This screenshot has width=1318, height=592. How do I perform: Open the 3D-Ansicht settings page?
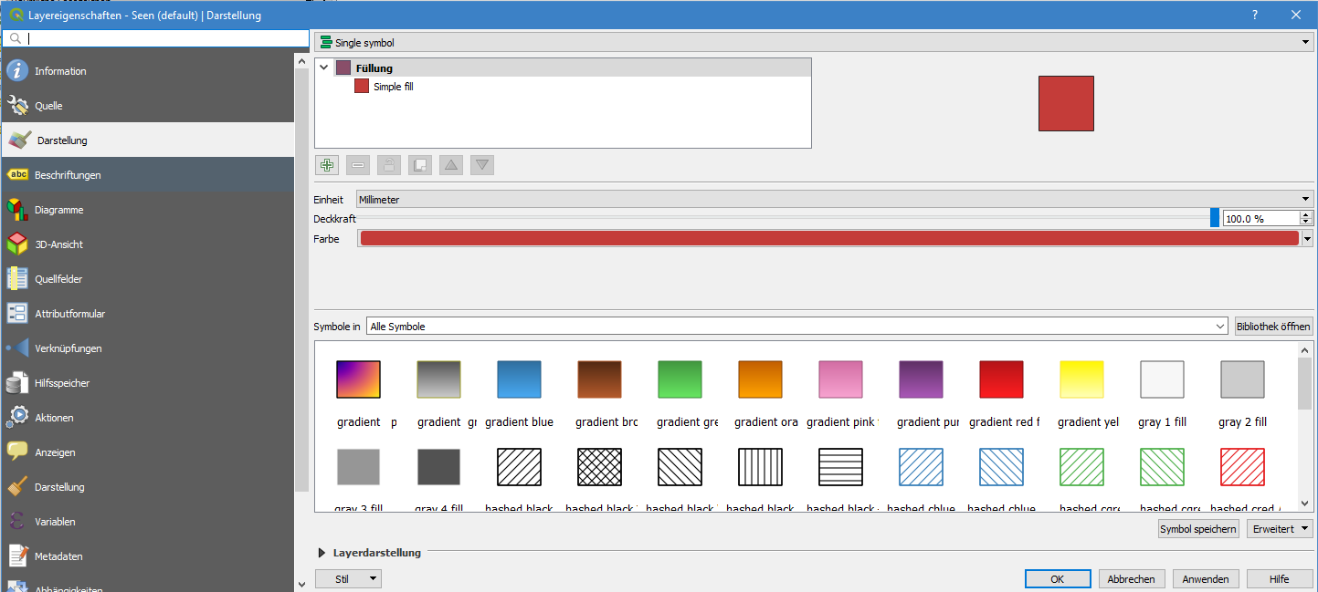(x=60, y=244)
